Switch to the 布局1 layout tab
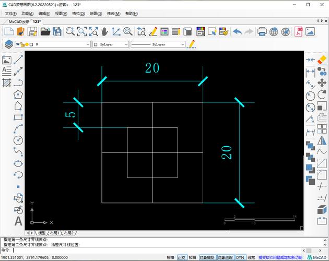 (x=55, y=233)
